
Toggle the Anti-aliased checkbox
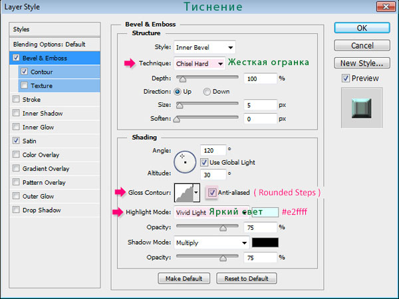pos(212,193)
